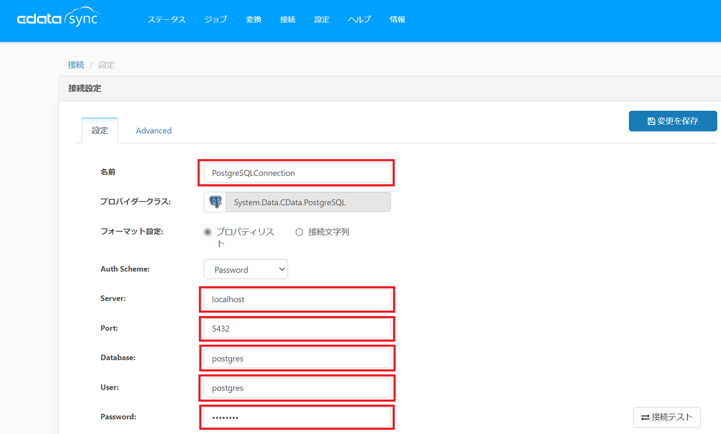Open the ジョブ menu
Viewport: 721px width, 434px height.
coord(216,19)
